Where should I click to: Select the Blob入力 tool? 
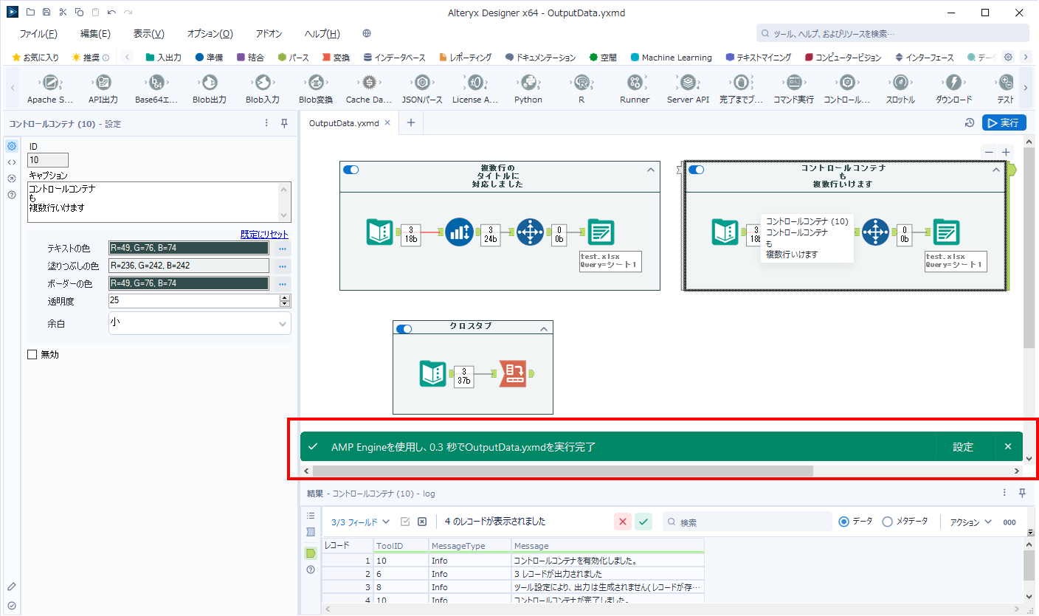[x=263, y=83]
